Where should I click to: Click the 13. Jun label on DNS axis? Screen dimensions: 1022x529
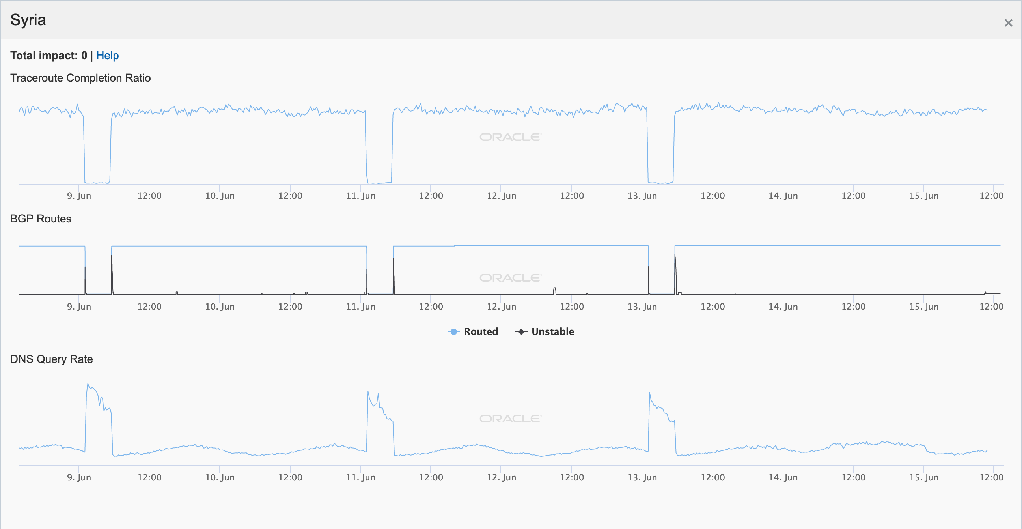(642, 477)
